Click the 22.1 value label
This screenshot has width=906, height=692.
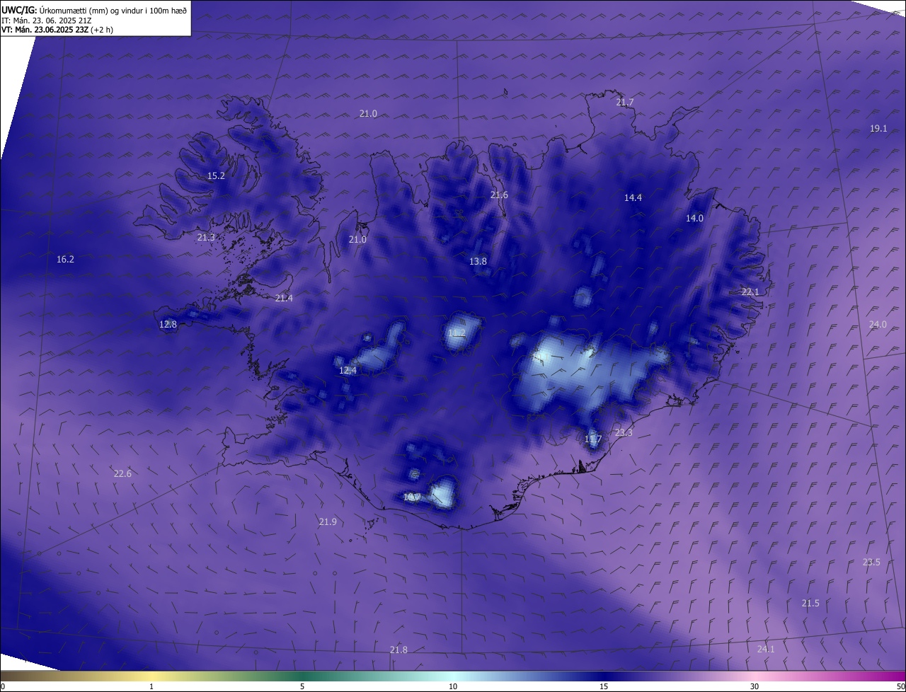point(750,292)
